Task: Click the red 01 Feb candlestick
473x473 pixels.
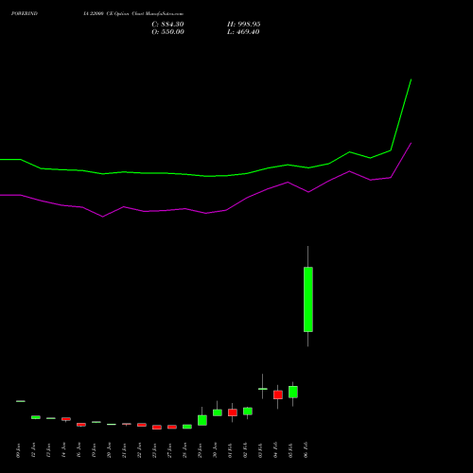Action: tap(233, 412)
